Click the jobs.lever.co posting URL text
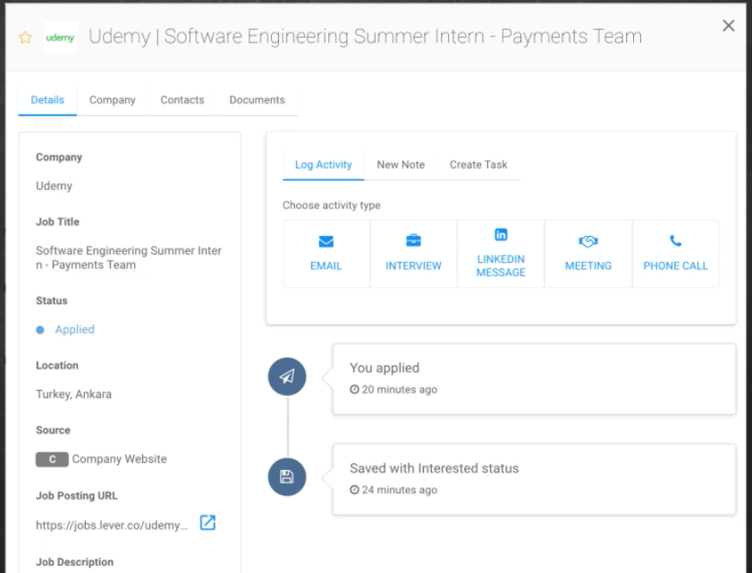752x573 pixels. click(x=112, y=525)
